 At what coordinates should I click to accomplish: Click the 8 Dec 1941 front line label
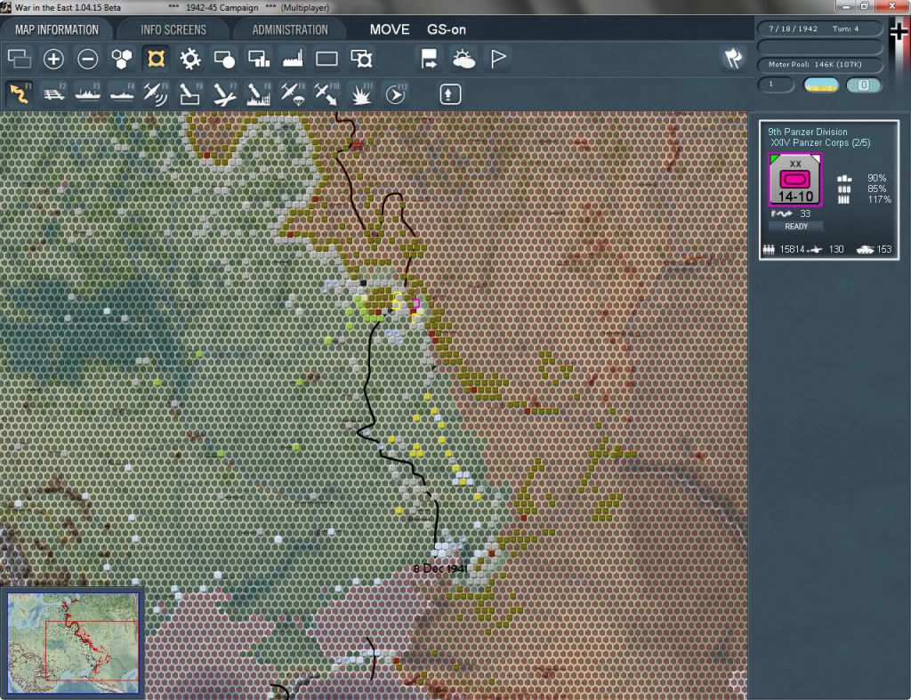[x=439, y=568]
